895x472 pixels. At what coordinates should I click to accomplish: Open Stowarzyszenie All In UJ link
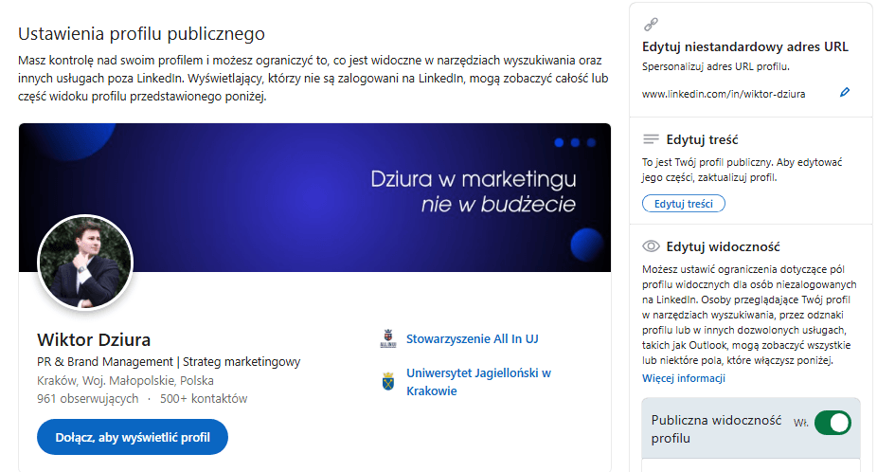[x=472, y=339]
